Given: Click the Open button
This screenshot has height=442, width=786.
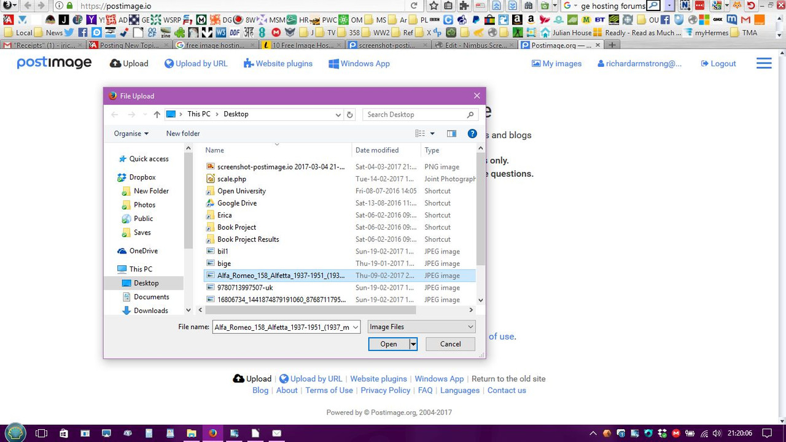Looking at the screenshot, I should coord(389,344).
